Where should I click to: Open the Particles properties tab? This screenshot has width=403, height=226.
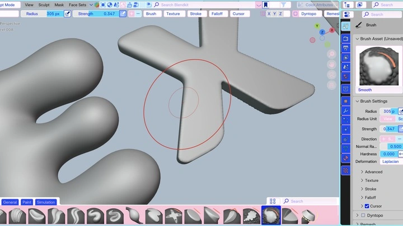point(346,120)
